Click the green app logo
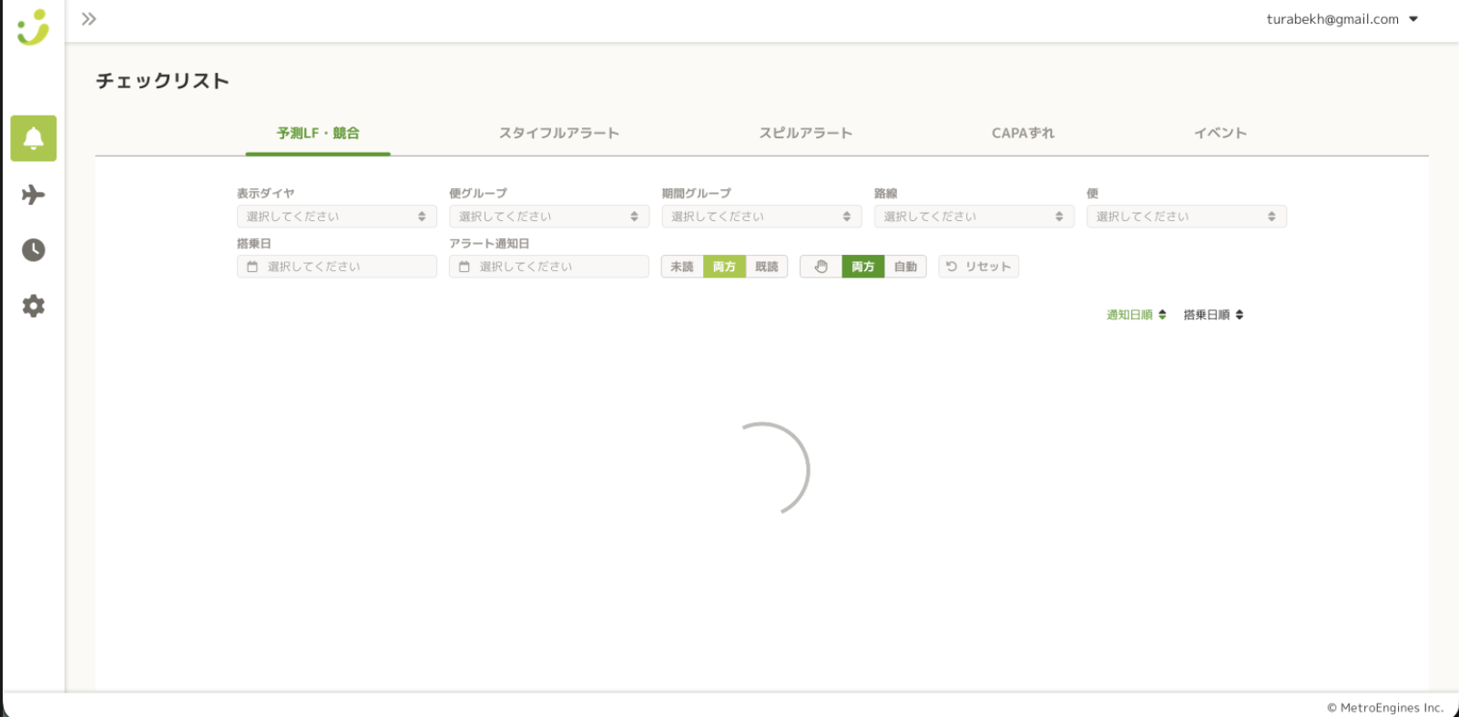This screenshot has width=1459, height=717. coord(34,27)
